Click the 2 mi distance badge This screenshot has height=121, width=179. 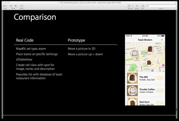160,78
